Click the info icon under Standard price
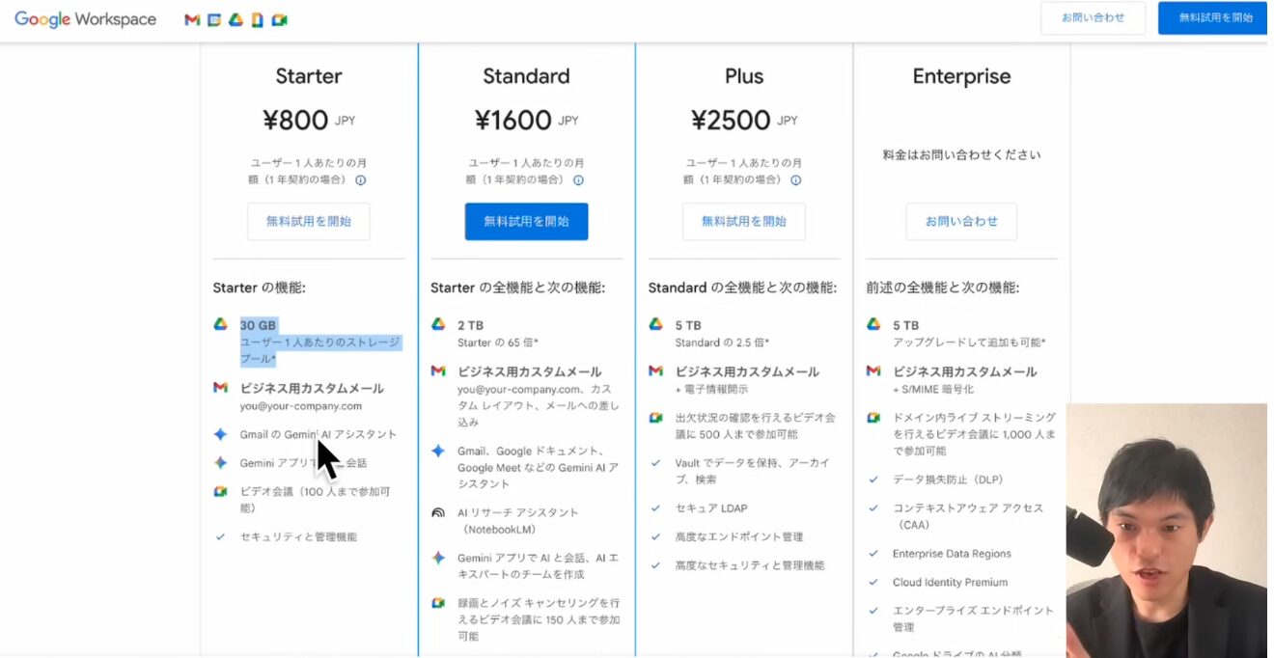This screenshot has width=1274, height=658. tap(578, 180)
